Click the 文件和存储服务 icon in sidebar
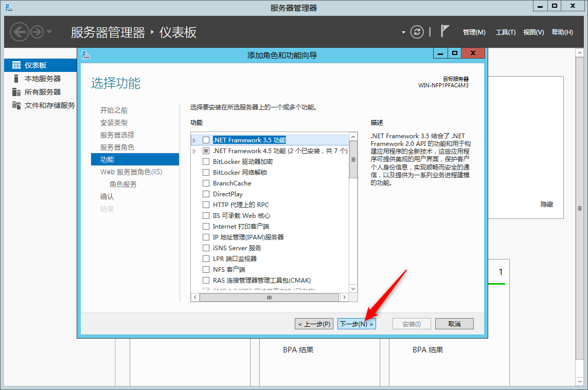Viewport: 588px width, 390px height. click(x=16, y=105)
